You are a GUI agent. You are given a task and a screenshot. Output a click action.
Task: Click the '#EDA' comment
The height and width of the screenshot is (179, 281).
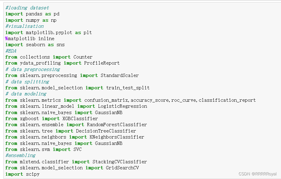coord(11,51)
